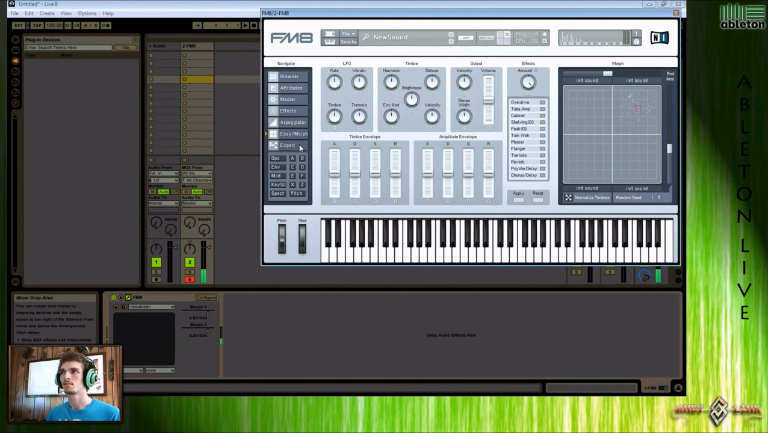Open the Random Seed stepper arrows
768x433 pixels.
(658, 197)
